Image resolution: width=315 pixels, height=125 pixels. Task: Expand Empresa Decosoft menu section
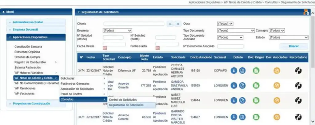tap(36, 30)
